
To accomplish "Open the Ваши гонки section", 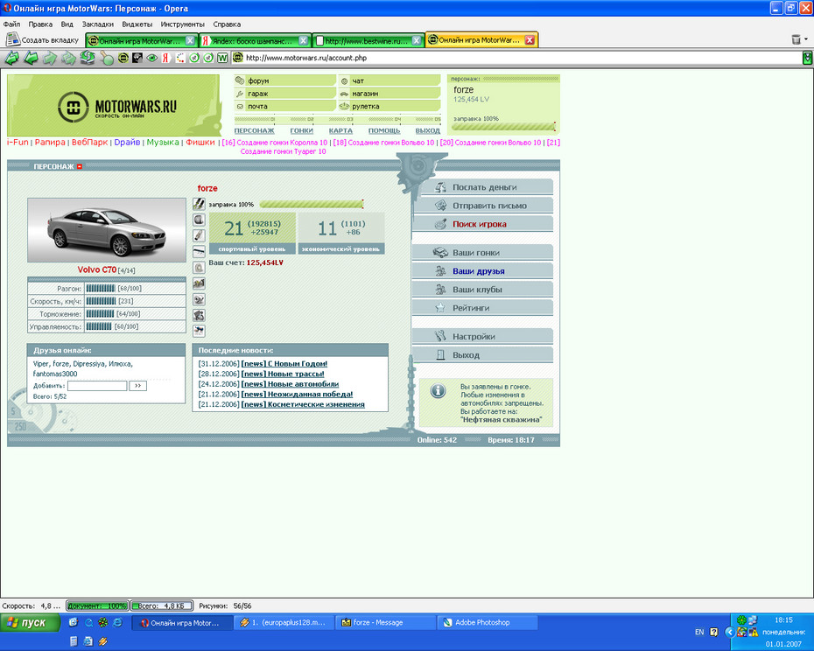I will click(x=475, y=253).
